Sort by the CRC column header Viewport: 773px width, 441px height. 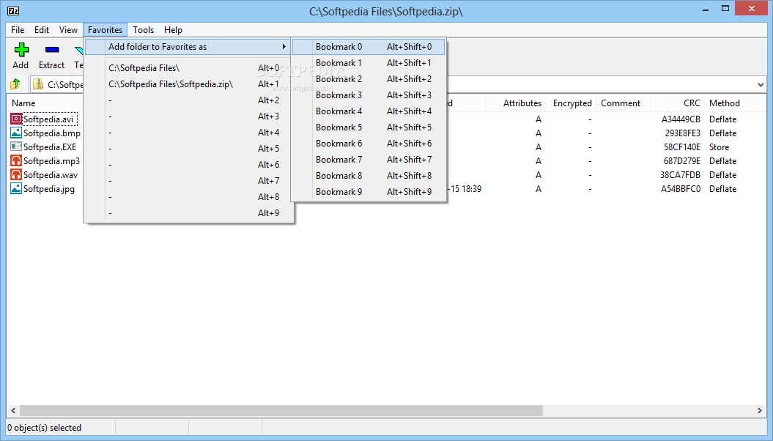[692, 103]
